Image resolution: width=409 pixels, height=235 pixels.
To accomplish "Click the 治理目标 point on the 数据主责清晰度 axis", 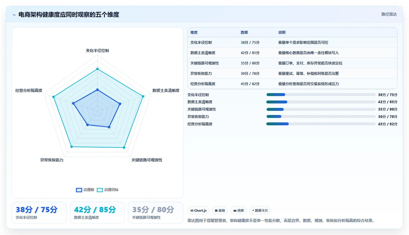I will click(x=143, y=96).
